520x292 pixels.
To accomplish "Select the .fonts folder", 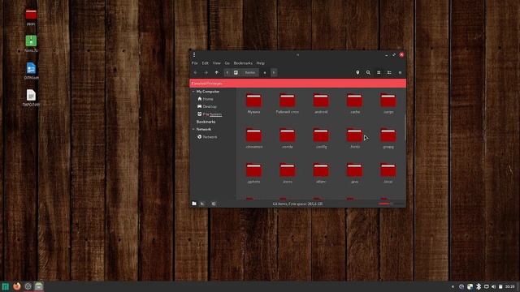I will [354, 138].
